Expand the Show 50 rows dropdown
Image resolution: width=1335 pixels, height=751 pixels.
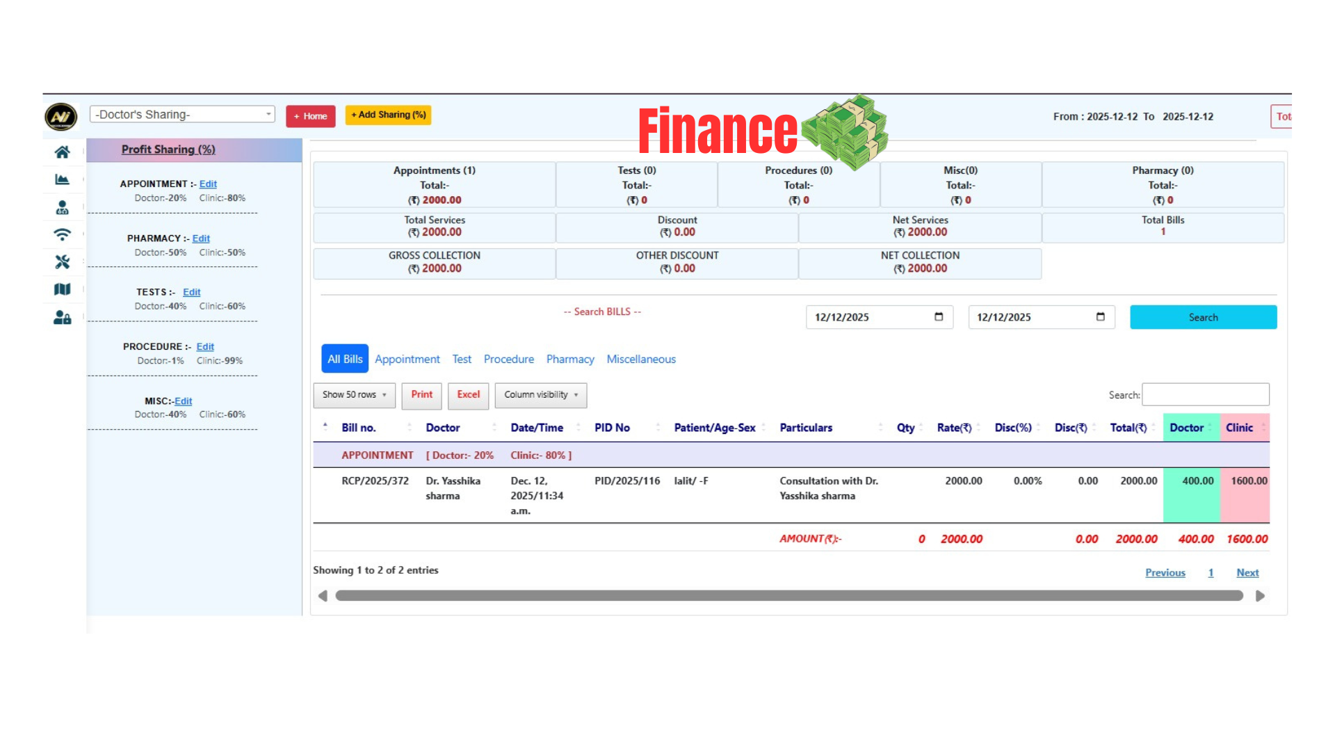tap(354, 395)
